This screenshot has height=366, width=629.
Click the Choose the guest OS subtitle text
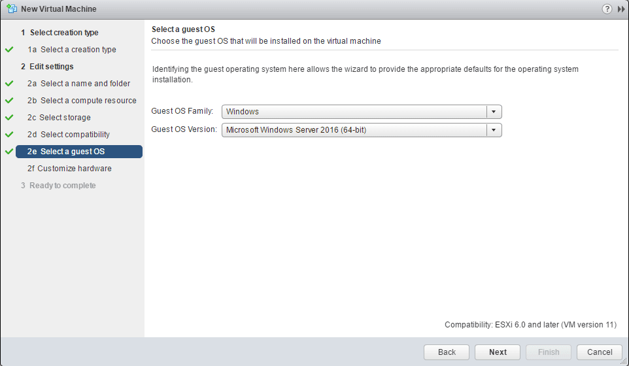(266, 41)
